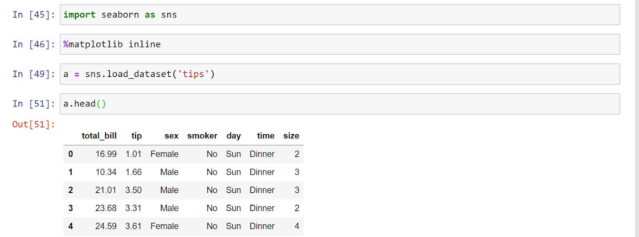Click the In [45] prompt label
This screenshot has width=639, height=237.
[34, 15]
